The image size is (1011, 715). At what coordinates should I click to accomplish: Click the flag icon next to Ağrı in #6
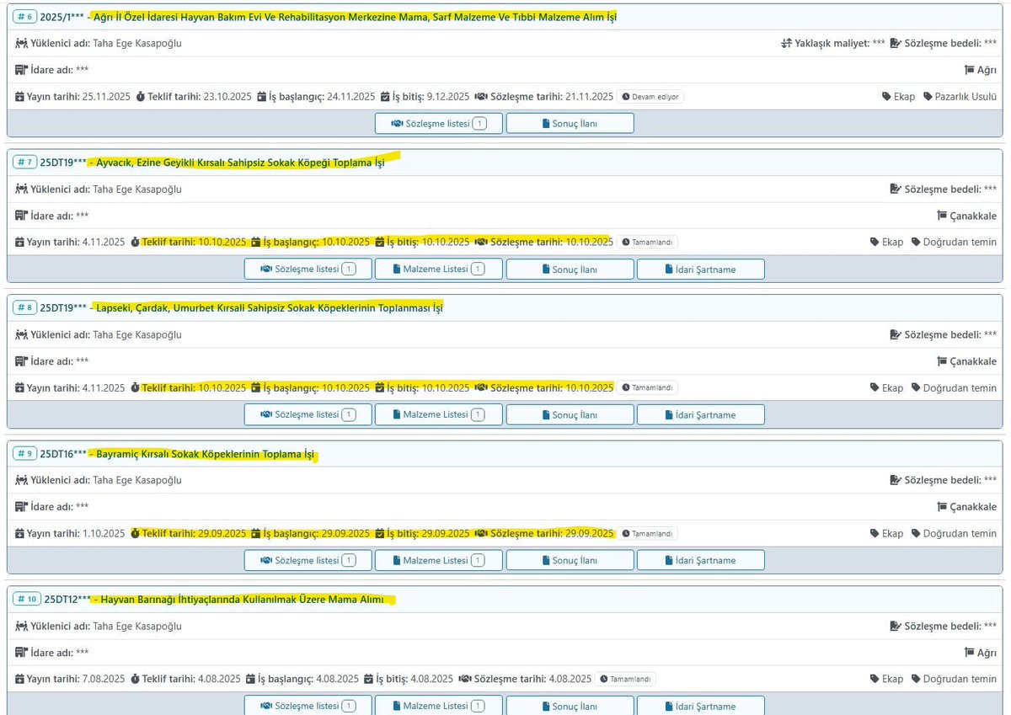(x=969, y=70)
